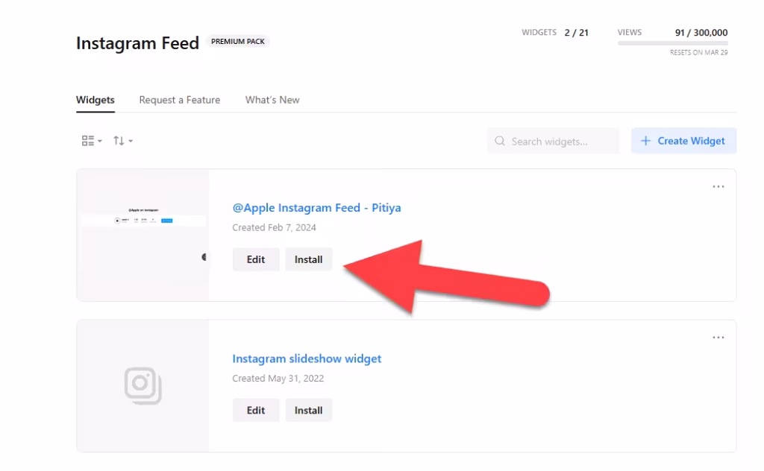The image size is (764, 471).
Task: Open the Instagram slideshow widget link
Action: pyautogui.click(x=307, y=358)
